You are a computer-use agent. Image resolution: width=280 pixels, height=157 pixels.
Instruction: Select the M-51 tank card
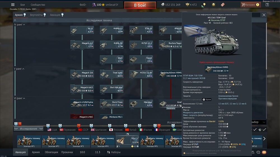point(82,30)
